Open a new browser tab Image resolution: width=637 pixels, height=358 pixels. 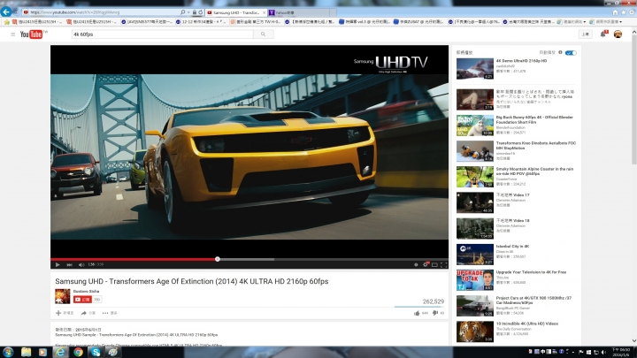pos(333,12)
